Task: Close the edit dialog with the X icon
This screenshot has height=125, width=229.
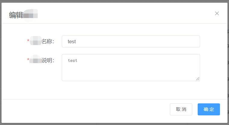Action: (x=217, y=14)
